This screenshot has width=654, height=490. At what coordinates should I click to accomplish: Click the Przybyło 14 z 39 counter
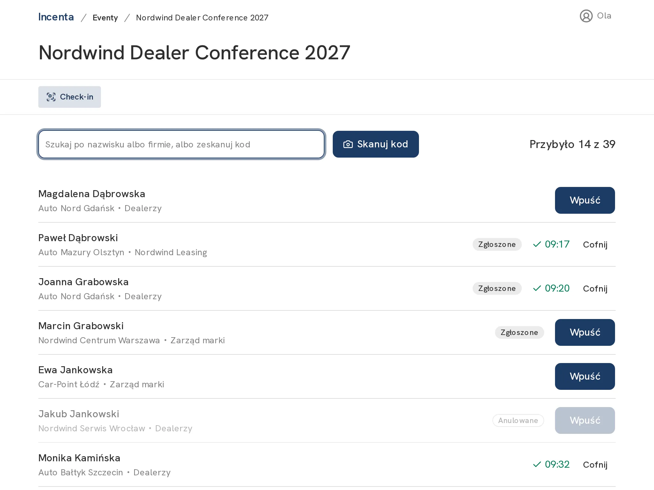pyautogui.click(x=572, y=144)
